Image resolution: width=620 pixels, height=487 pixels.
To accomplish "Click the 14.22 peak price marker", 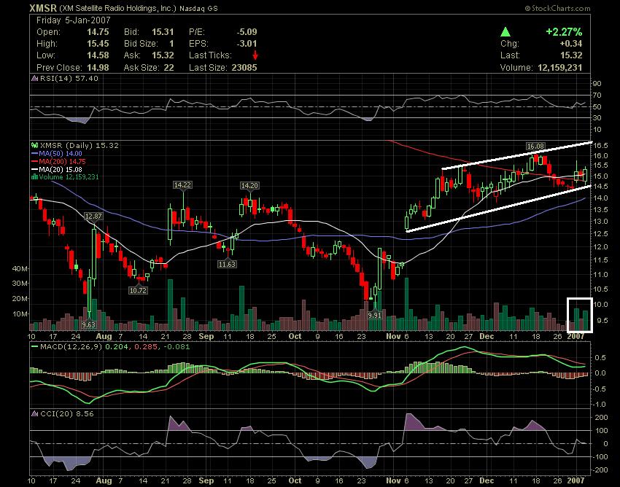I will point(182,185).
